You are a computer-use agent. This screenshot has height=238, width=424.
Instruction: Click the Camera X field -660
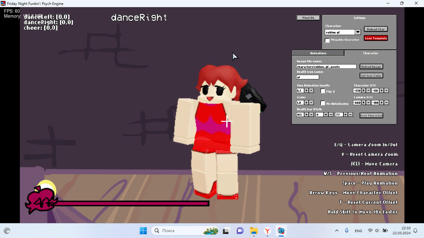[x=357, y=103]
